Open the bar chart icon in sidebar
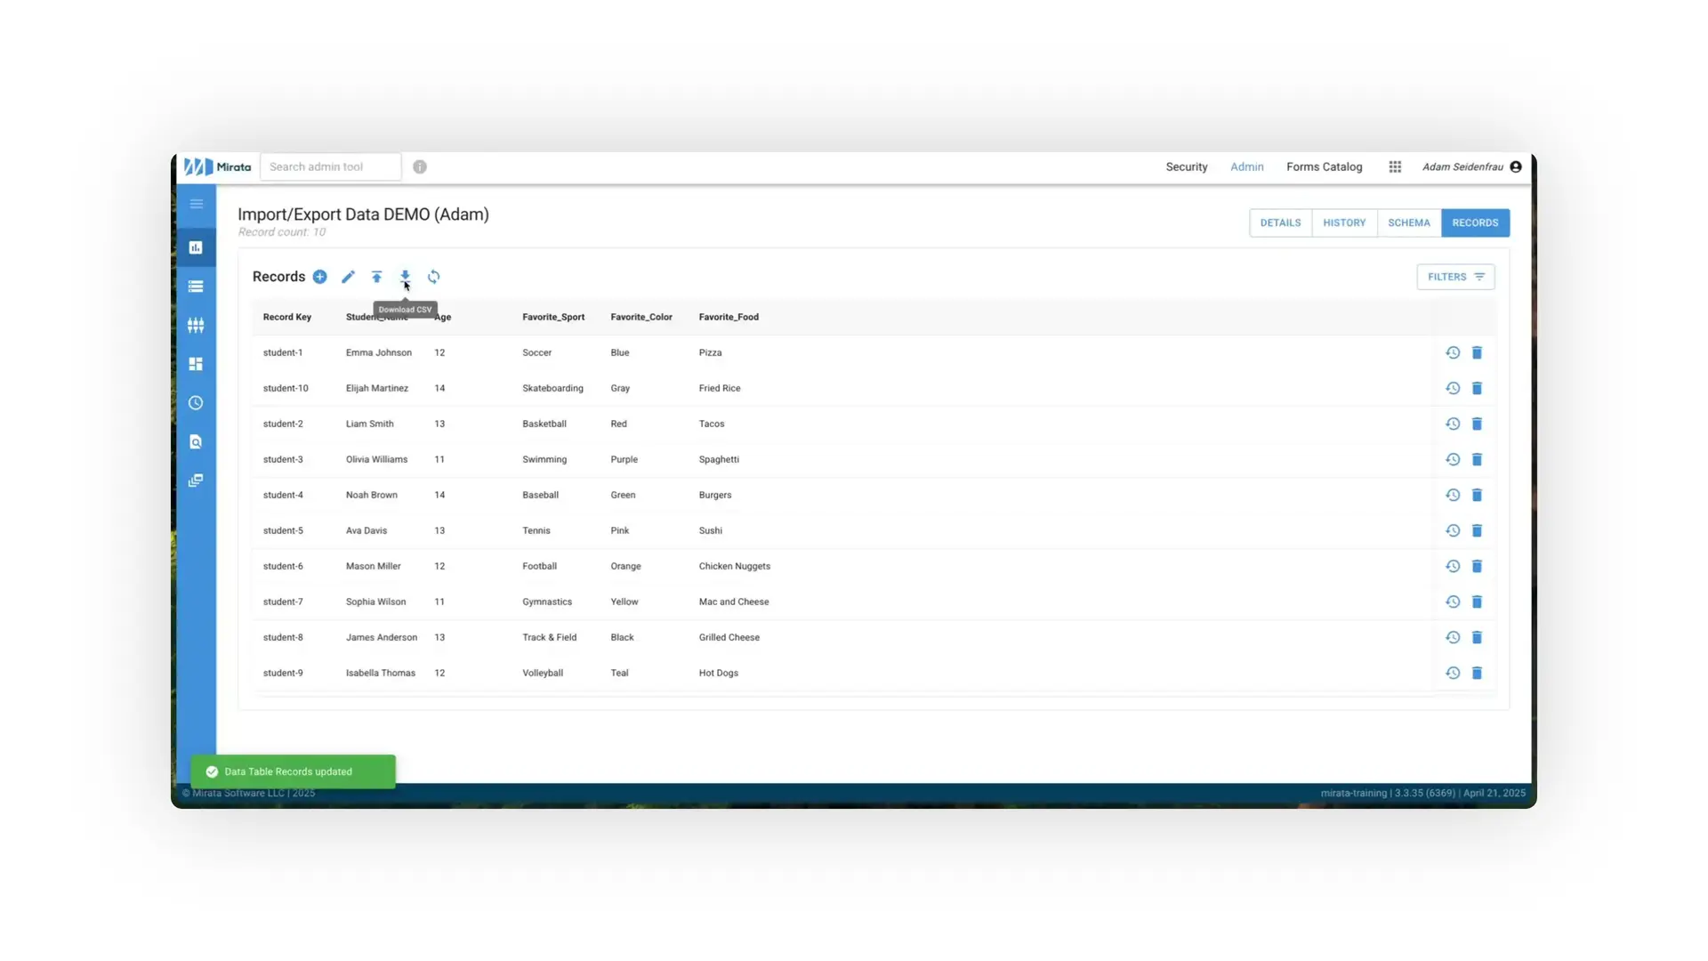1708x961 pixels. pyautogui.click(x=197, y=246)
